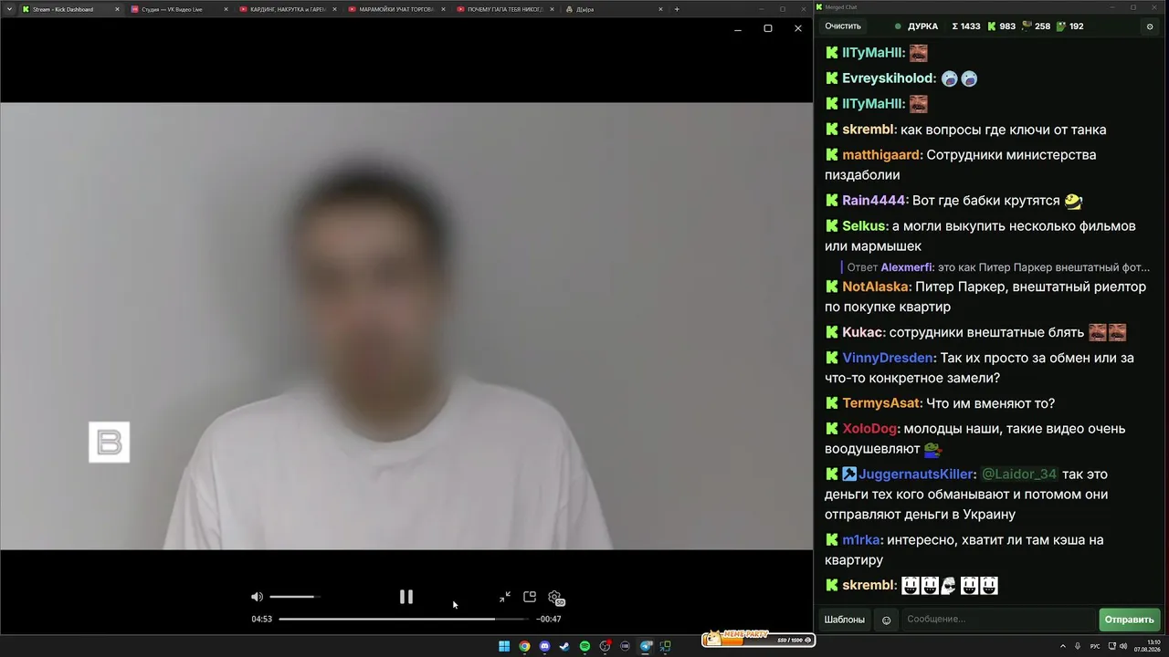Click the remaining time -00:47 label
Image resolution: width=1169 pixels, height=657 pixels.
pyautogui.click(x=549, y=619)
